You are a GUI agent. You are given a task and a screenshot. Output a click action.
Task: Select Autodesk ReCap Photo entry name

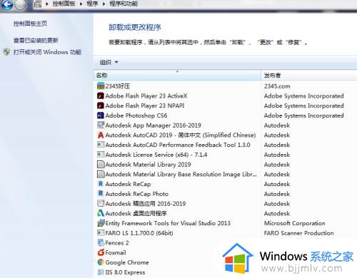point(137,194)
